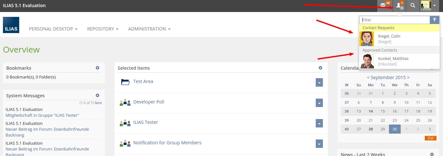
Task: Open System Messages gear icon
Action: tap(97, 95)
